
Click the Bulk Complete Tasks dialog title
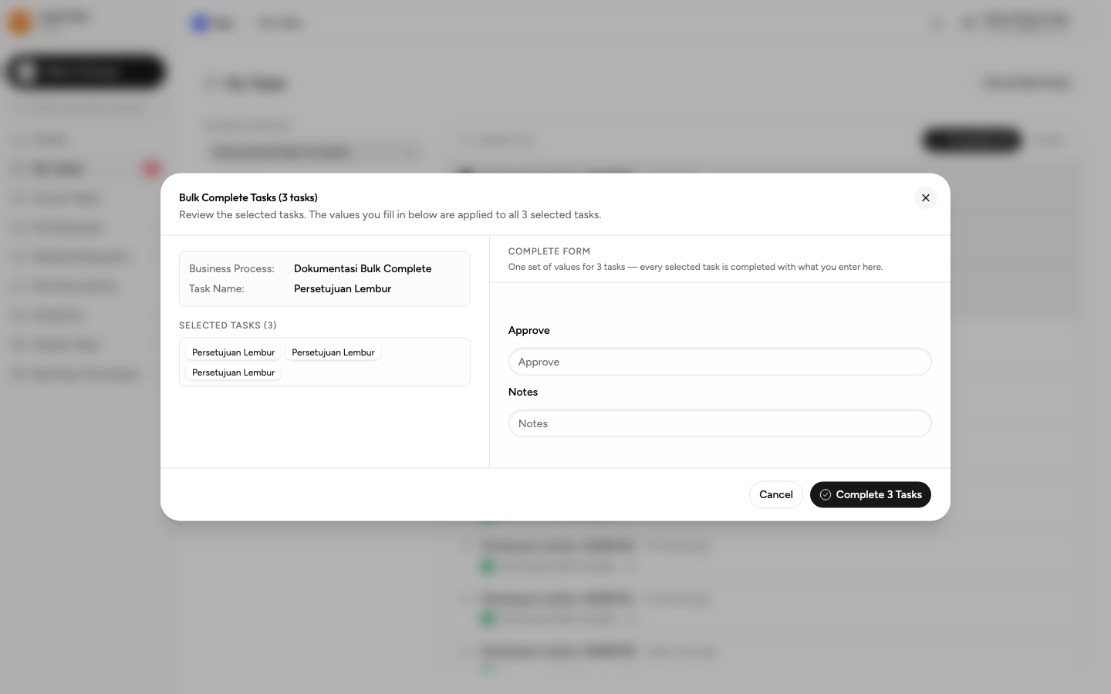pos(248,198)
